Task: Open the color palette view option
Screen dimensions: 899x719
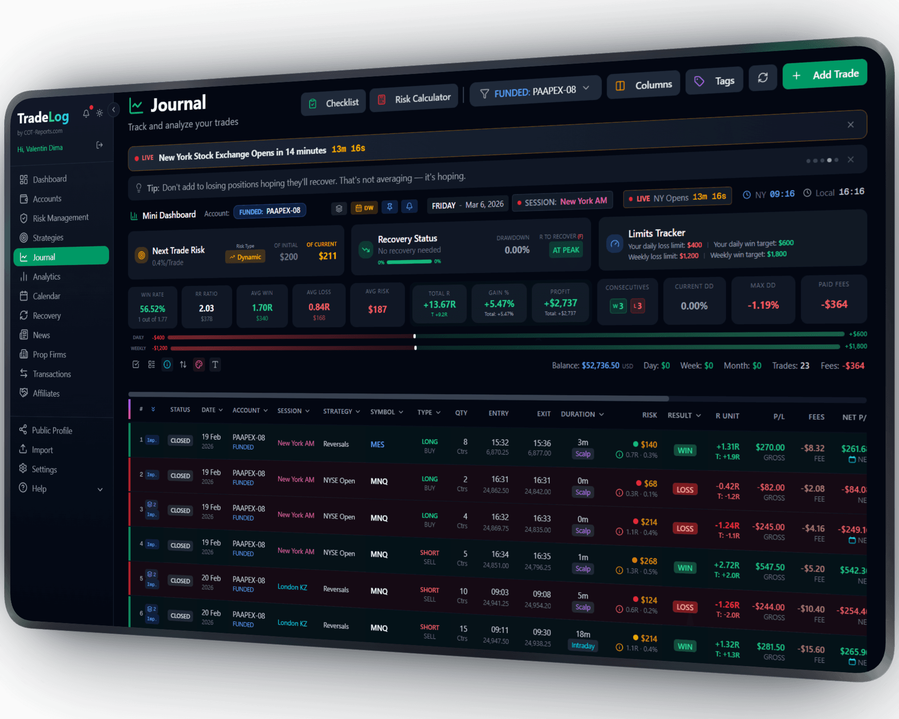Action: [199, 364]
